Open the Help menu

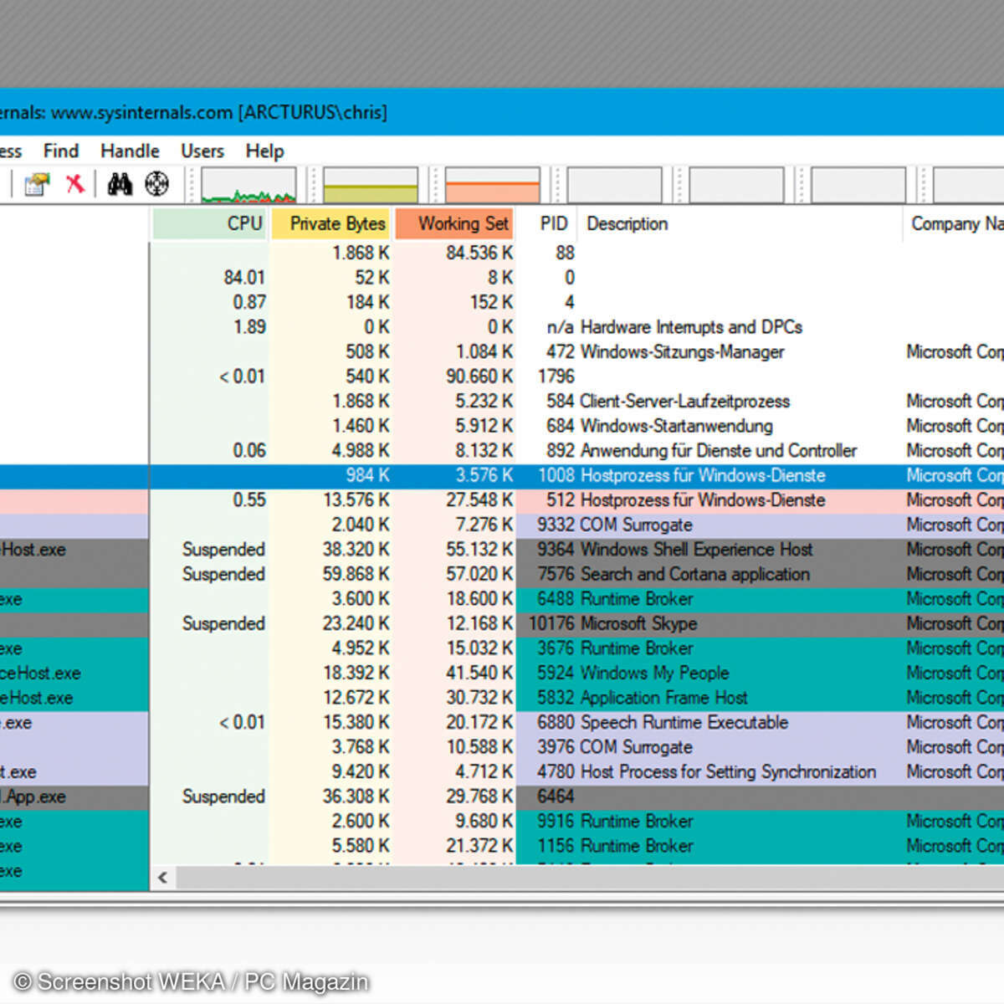click(x=264, y=151)
